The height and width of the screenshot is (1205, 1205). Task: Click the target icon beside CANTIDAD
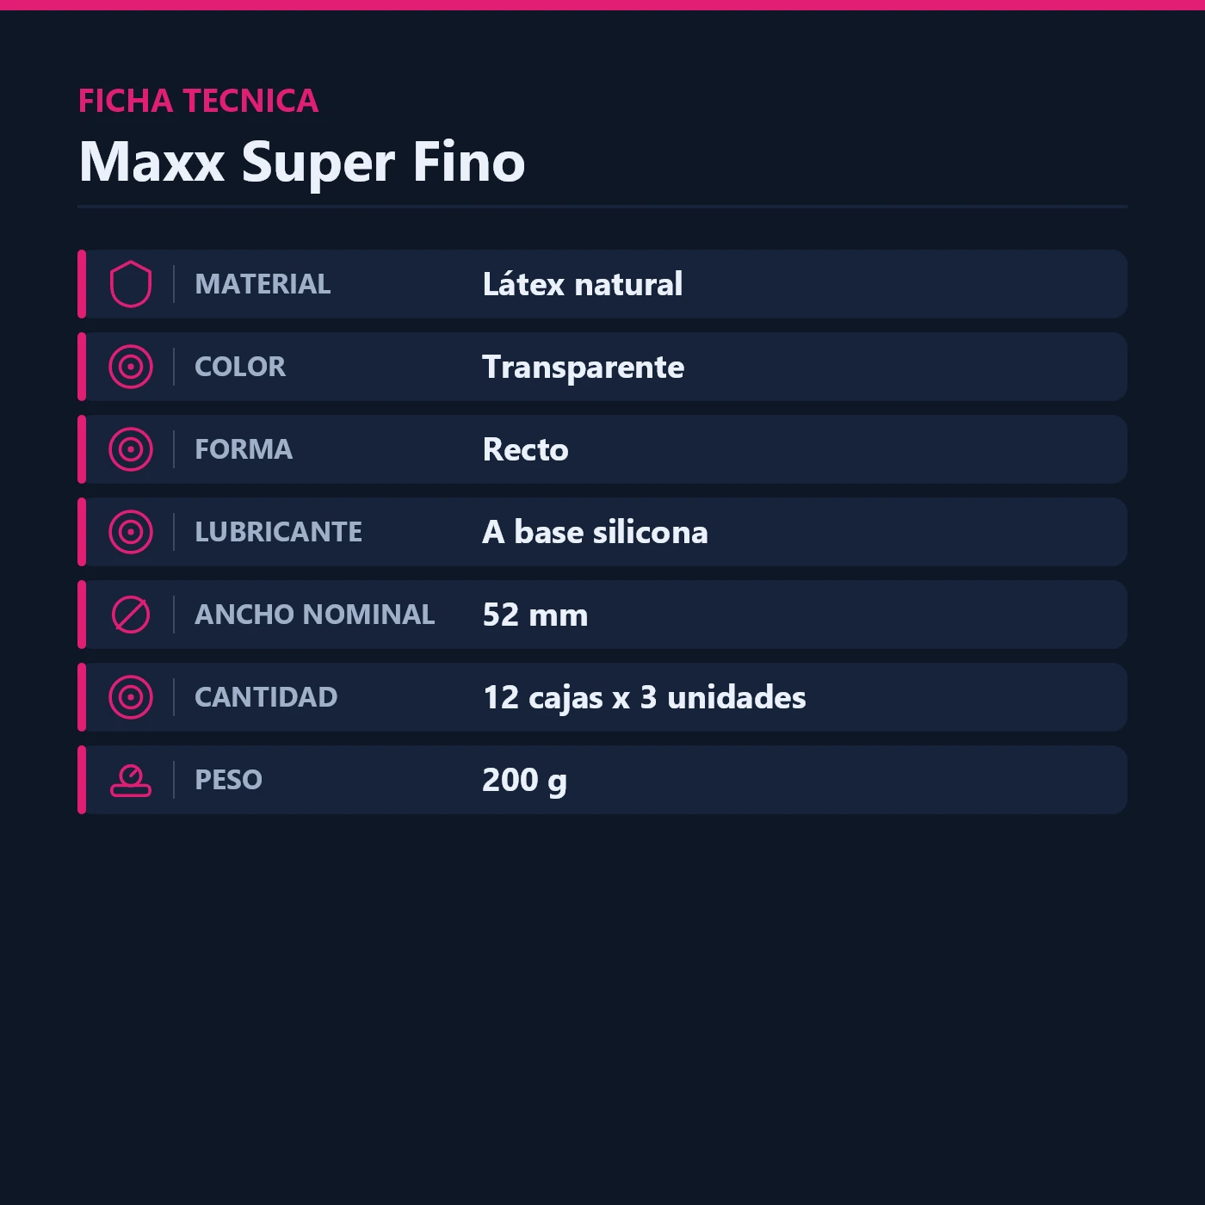click(131, 697)
